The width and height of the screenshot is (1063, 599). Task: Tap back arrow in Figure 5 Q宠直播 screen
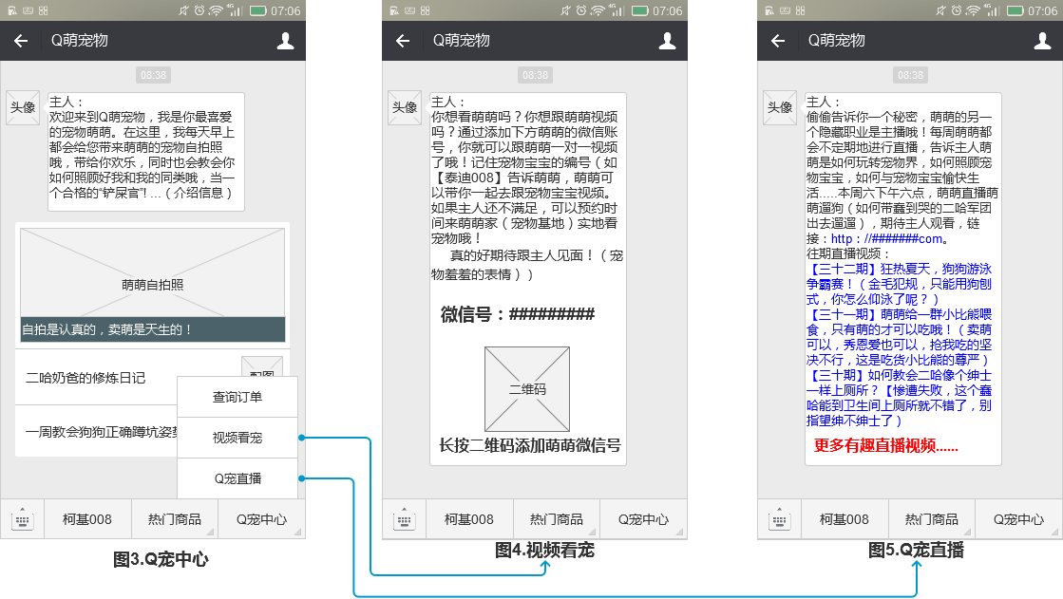[x=778, y=41]
